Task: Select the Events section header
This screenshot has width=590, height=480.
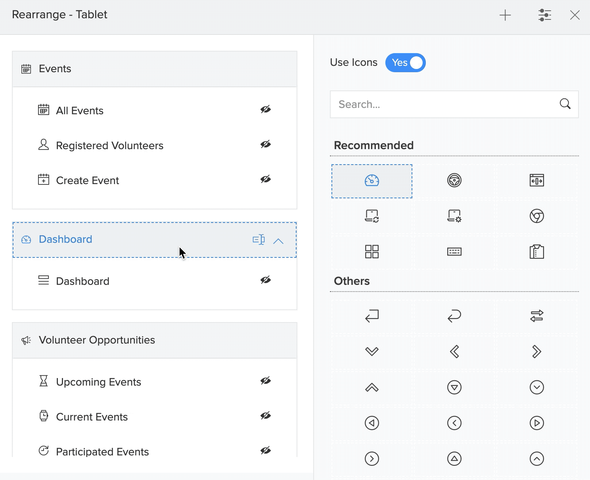Action: [x=155, y=69]
